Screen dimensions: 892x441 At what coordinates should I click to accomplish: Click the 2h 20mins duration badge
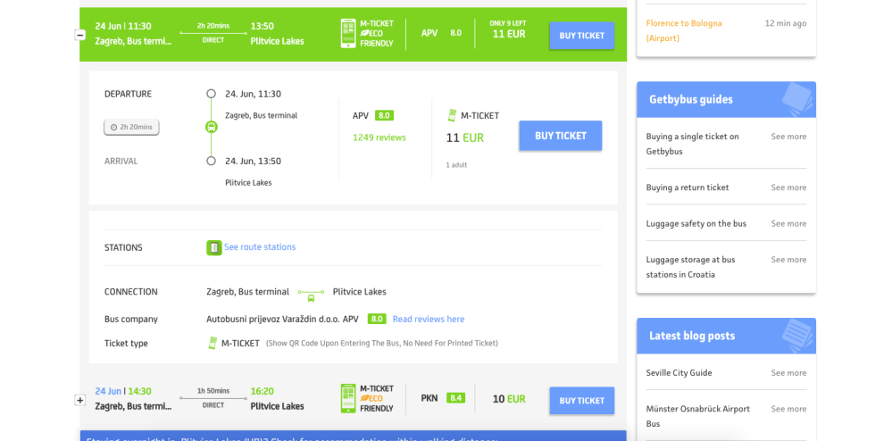pyautogui.click(x=131, y=127)
